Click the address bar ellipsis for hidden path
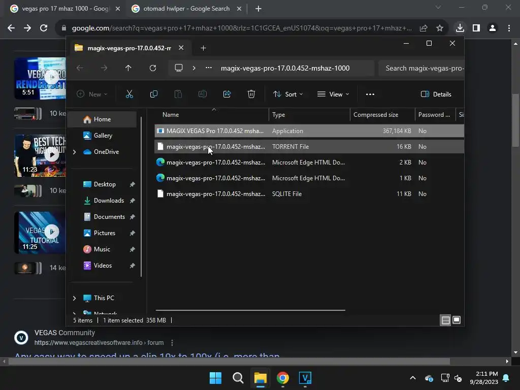The image size is (520, 390). pos(209,68)
